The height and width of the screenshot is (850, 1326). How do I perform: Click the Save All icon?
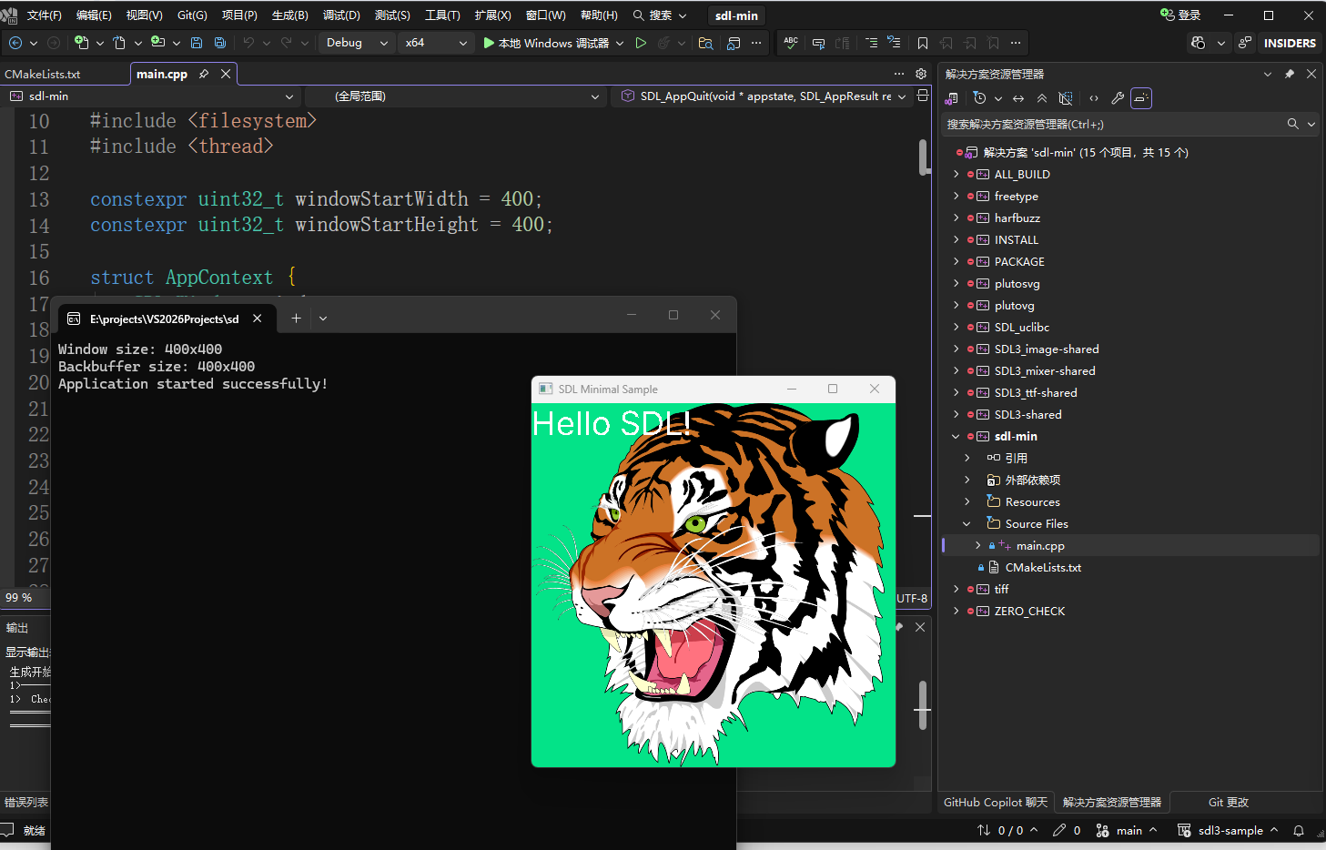[220, 43]
